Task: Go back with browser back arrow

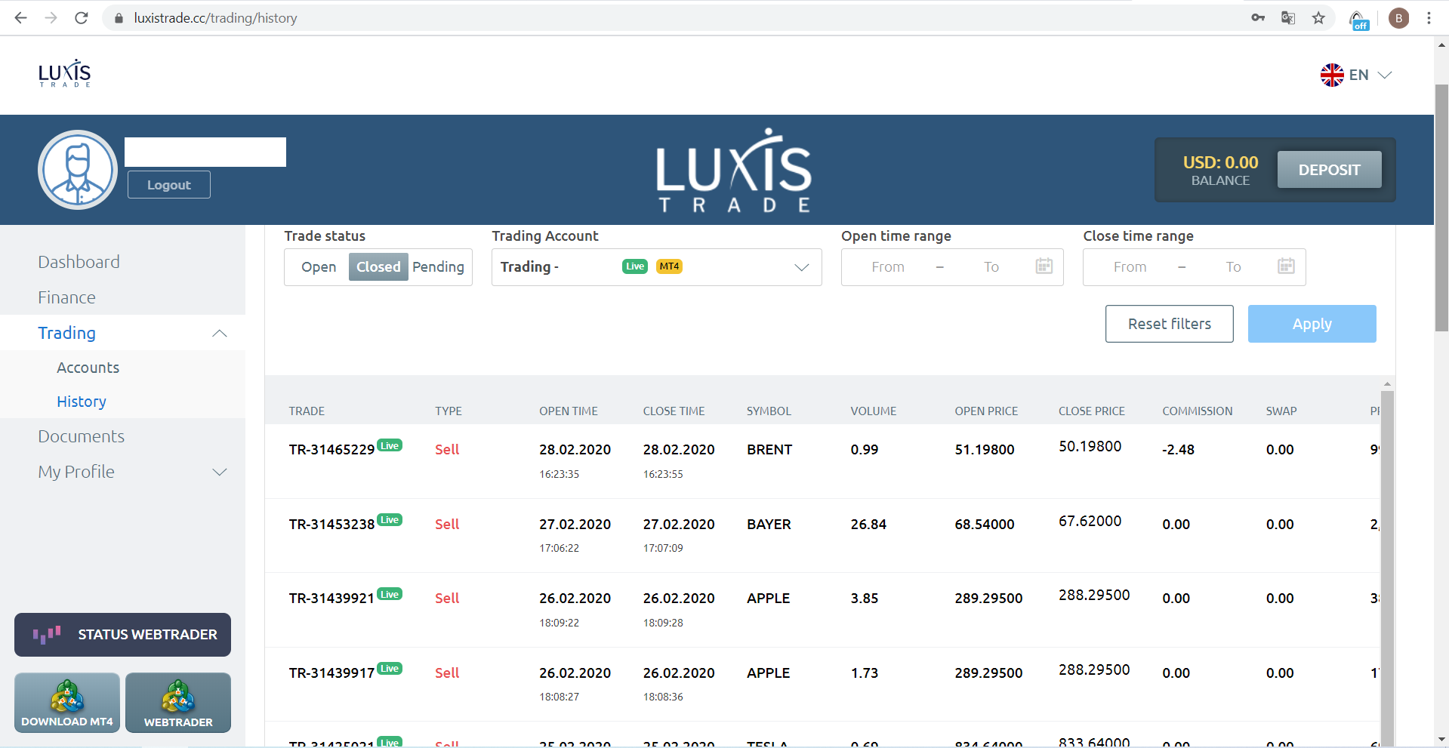Action: coord(20,17)
